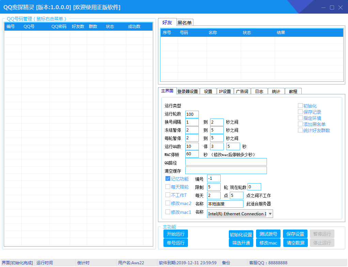Viewport: 348px width, 267px height.
Task: Click the 测试拨号 button
Action: click(268, 234)
